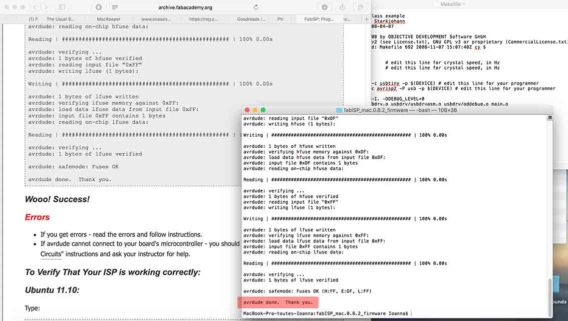Toggle the terminal window to full screen
568x321 pixels.
click(x=261, y=110)
